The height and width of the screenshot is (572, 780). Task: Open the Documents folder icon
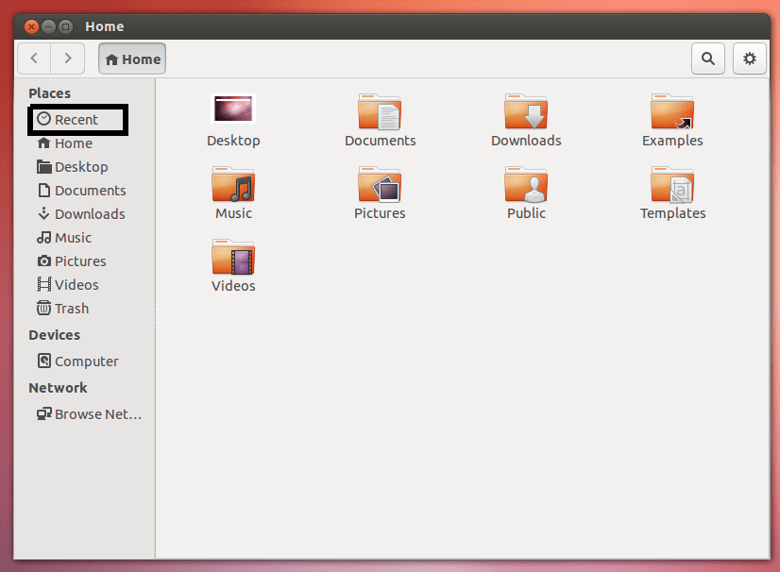point(380,112)
